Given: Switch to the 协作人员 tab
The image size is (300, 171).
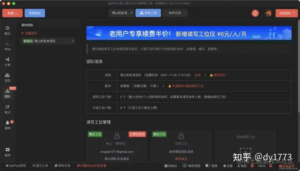Looking at the screenshot, I should click(148, 13).
